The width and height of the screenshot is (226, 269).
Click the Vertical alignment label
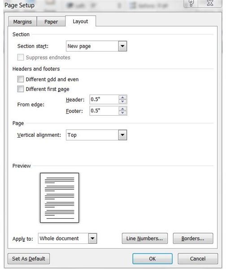pyautogui.click(x=39, y=135)
